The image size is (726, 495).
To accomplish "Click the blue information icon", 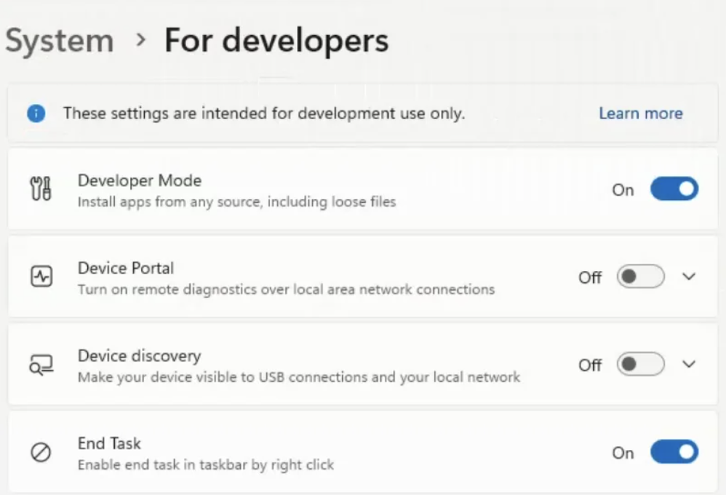I will (36, 113).
